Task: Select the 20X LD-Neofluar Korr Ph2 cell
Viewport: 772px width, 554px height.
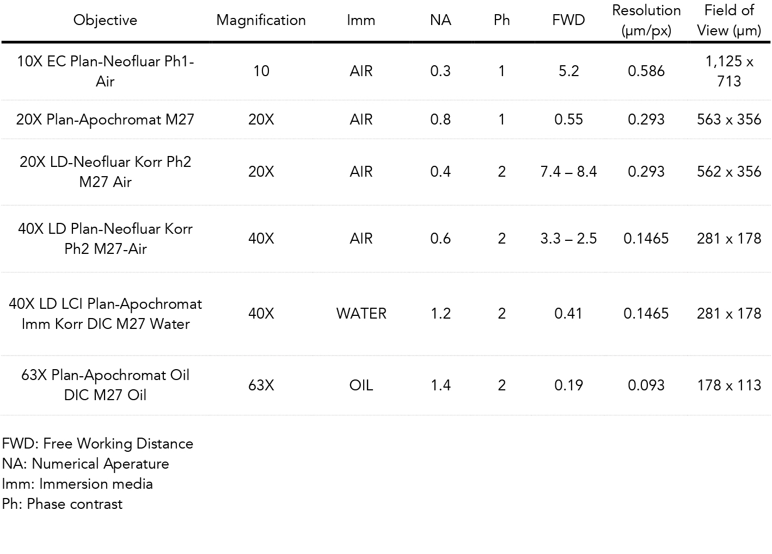Action: click(105, 172)
